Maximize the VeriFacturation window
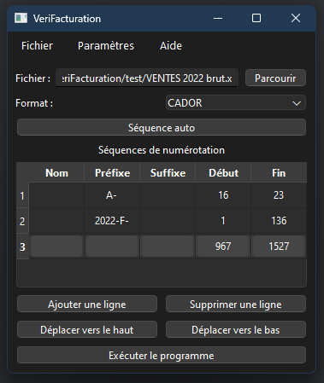Screen dimensions: 324x383 click(x=256, y=19)
